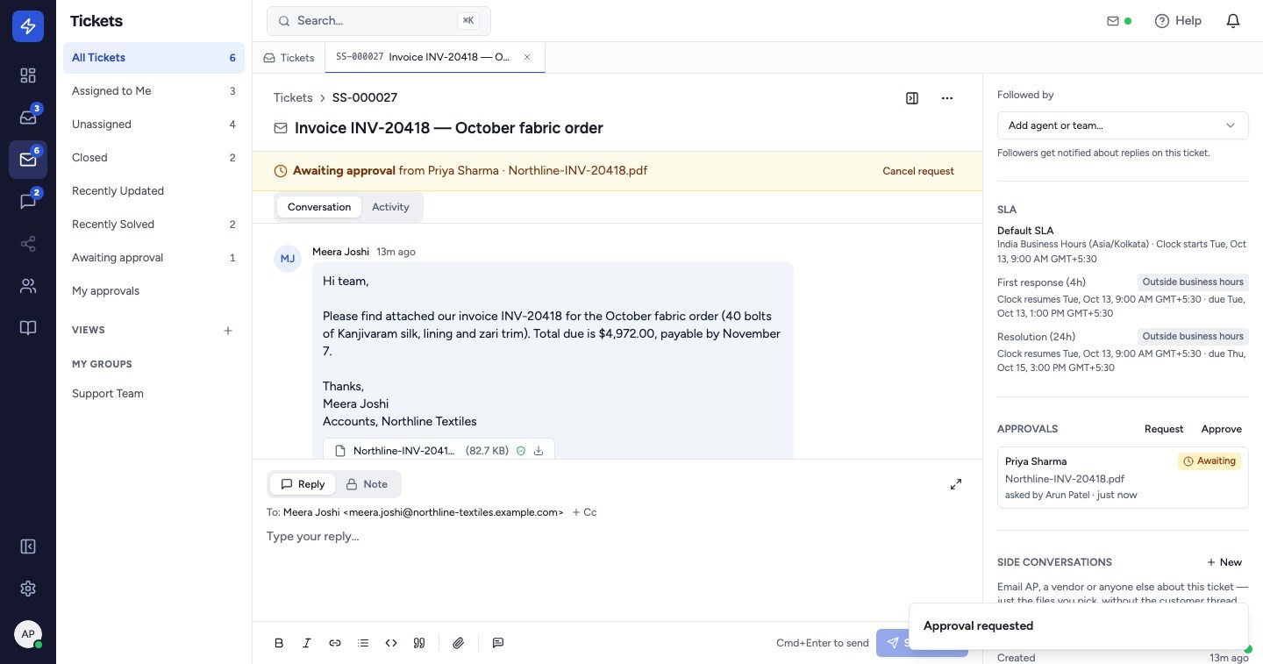Add a new view with the plus icon
Viewport: 1263px width, 664px height.
point(228,331)
